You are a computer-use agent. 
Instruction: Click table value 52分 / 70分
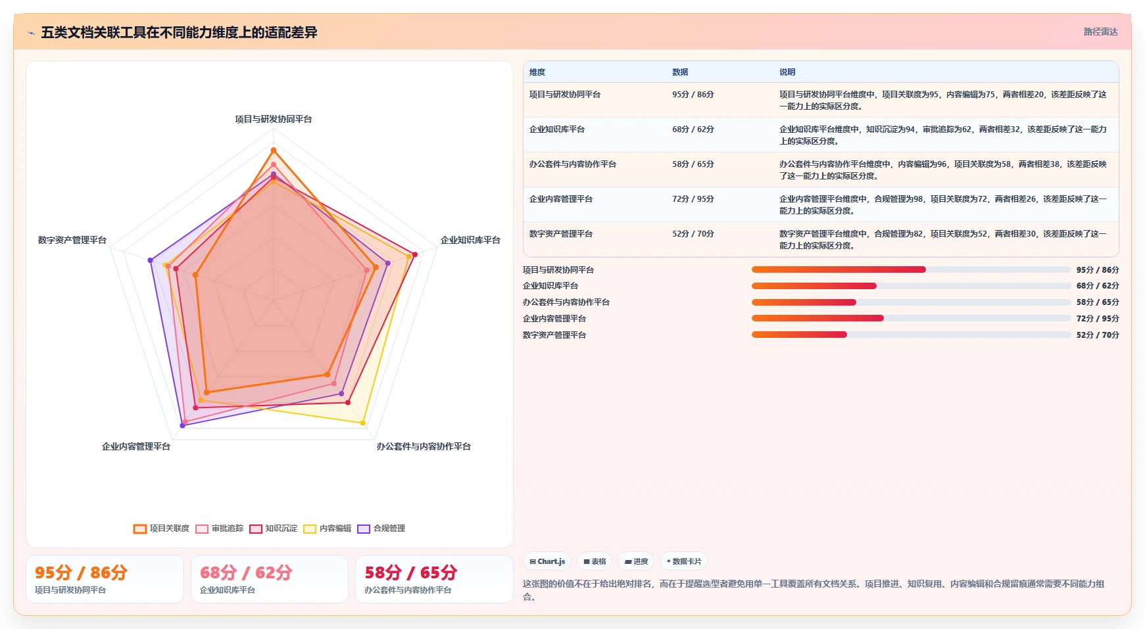click(693, 234)
